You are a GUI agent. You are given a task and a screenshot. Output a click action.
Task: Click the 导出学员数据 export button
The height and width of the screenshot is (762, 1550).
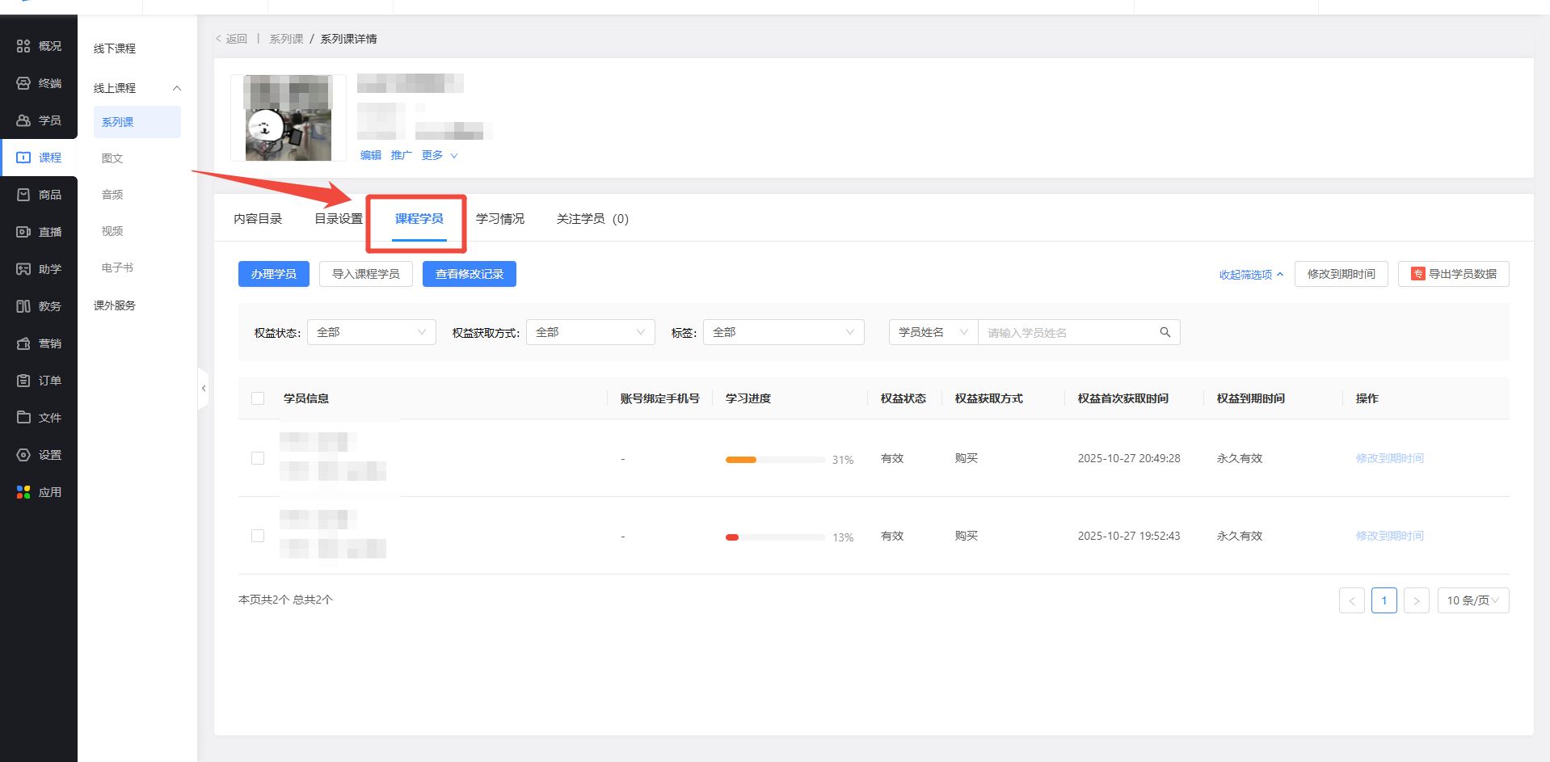click(x=1453, y=274)
